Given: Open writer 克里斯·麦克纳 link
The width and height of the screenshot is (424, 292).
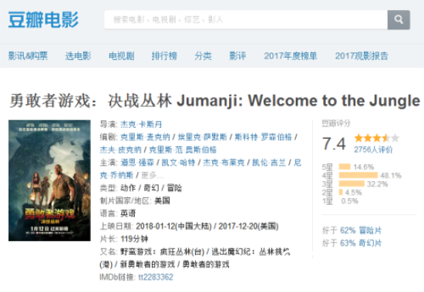Looking at the screenshot, I should click(145, 137).
